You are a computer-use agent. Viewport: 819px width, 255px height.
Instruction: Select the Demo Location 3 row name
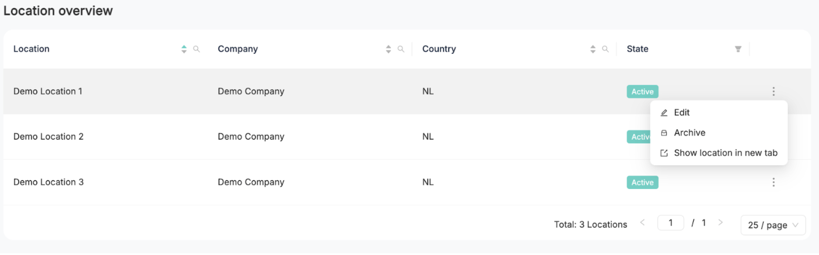tap(48, 182)
